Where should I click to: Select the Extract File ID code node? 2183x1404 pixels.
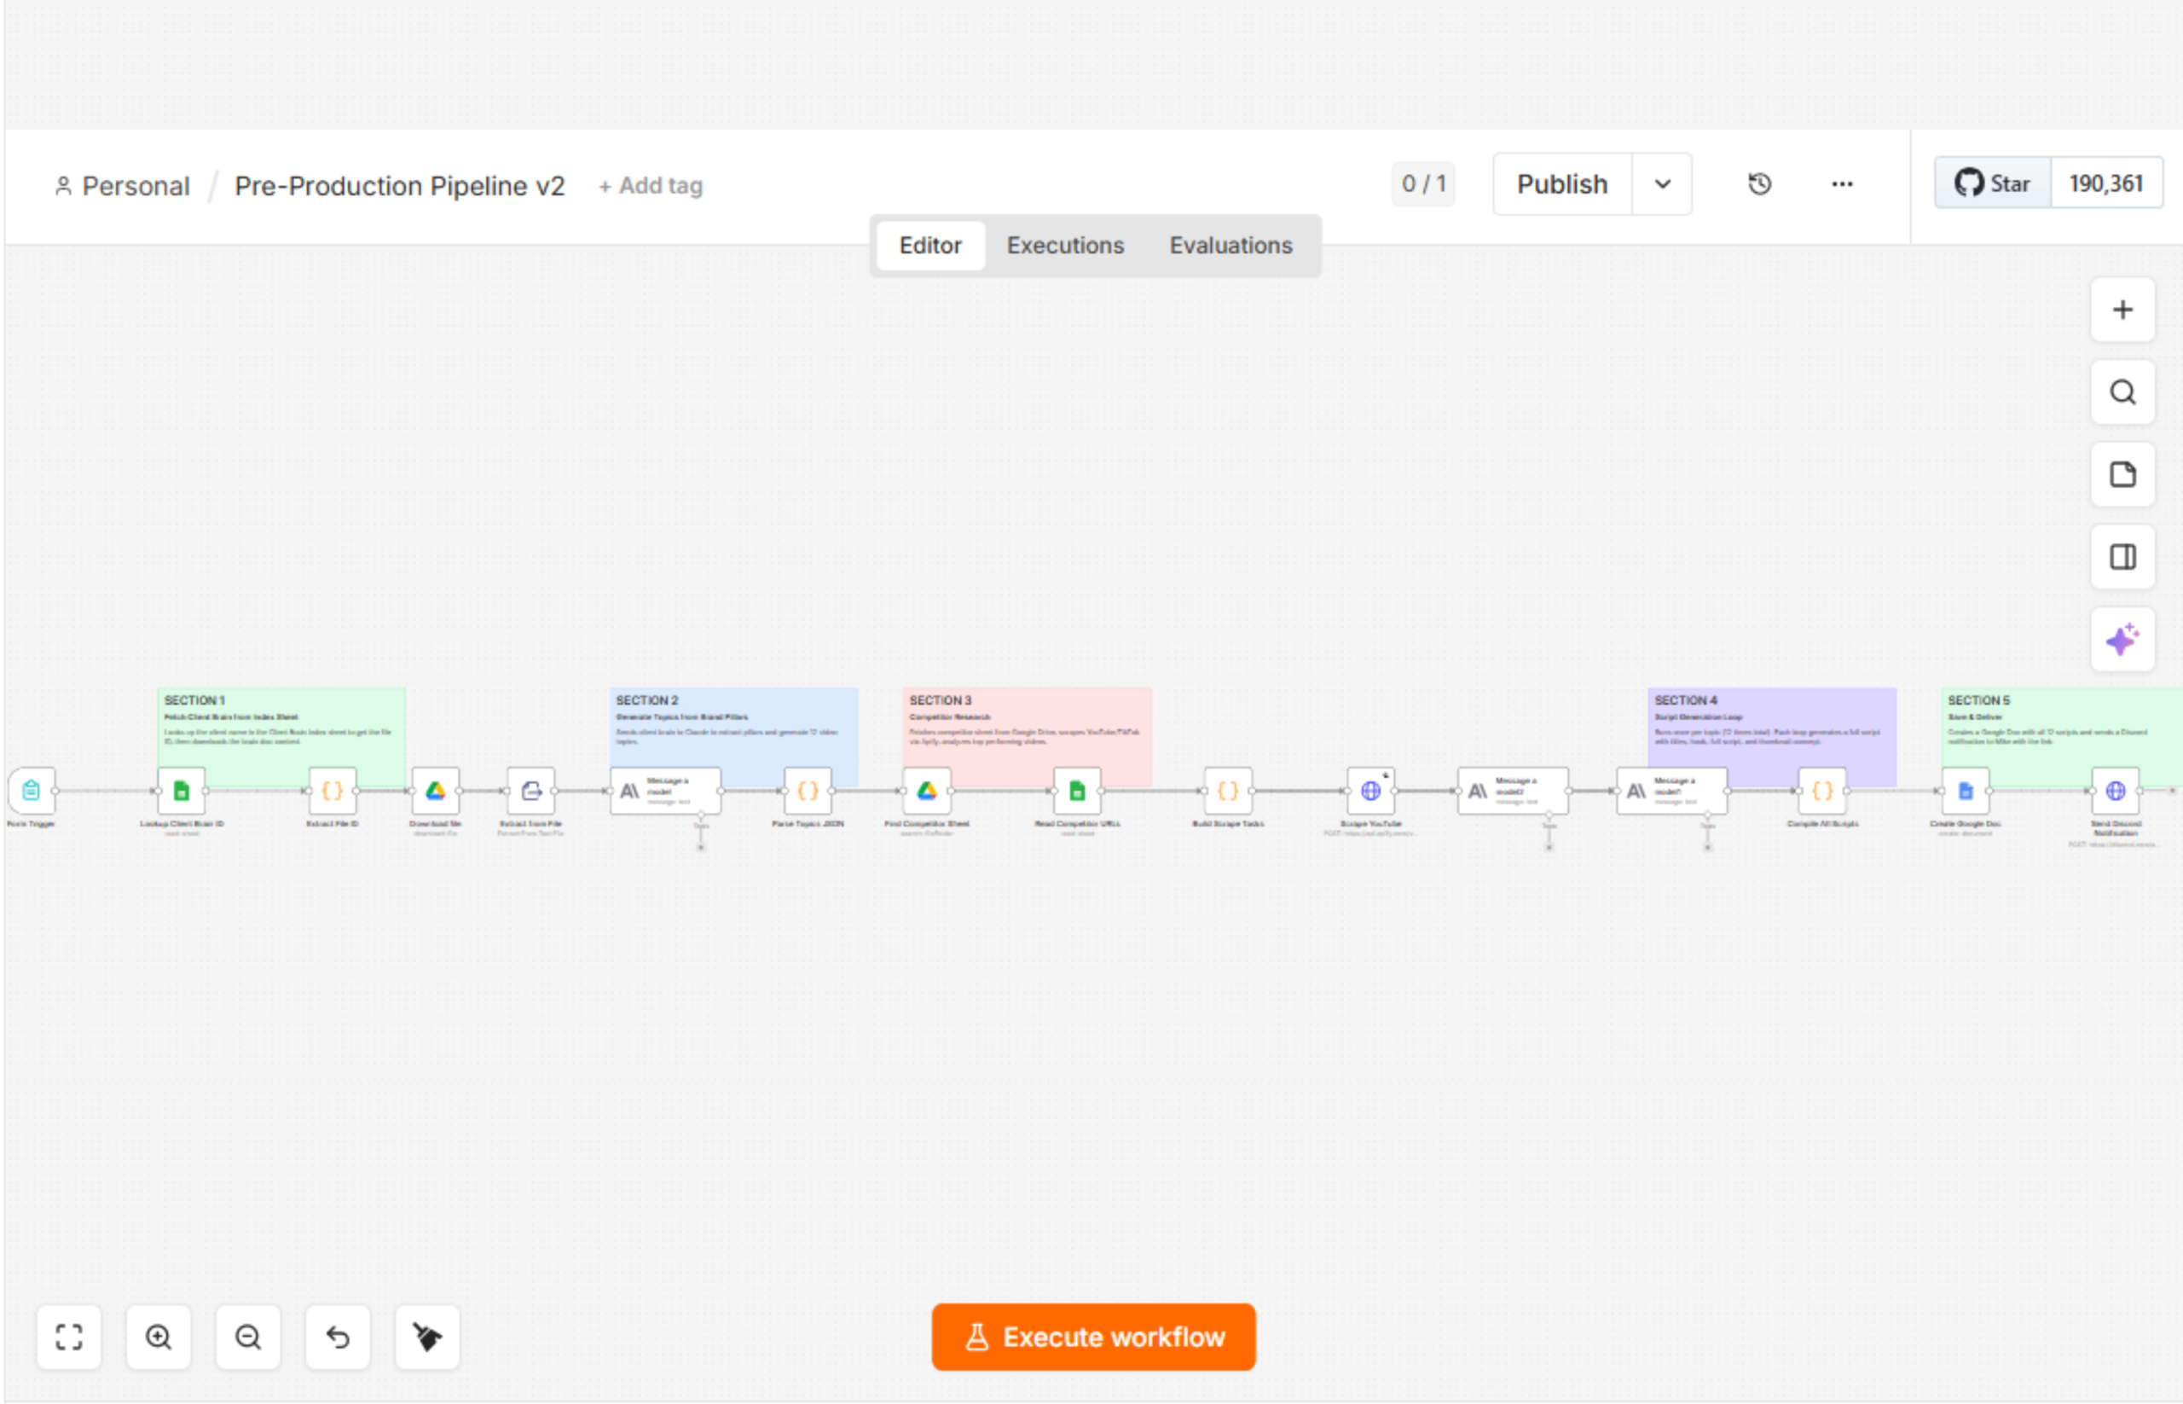click(x=332, y=791)
